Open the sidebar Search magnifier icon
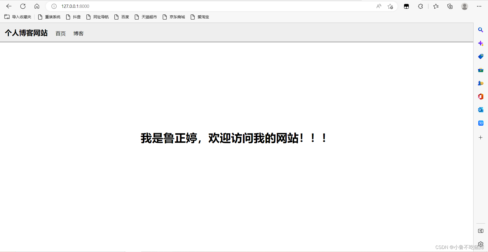Viewport: 488px width, 252px height. click(x=481, y=30)
